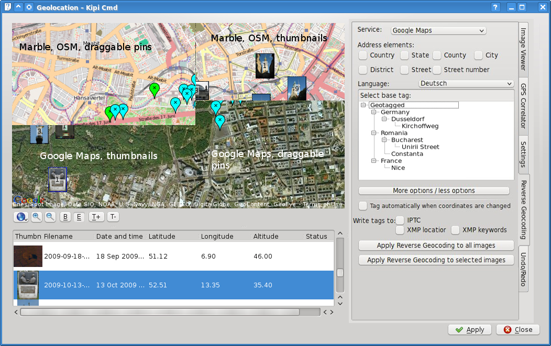Toggle the IPTC write tags checkbox

click(x=401, y=220)
